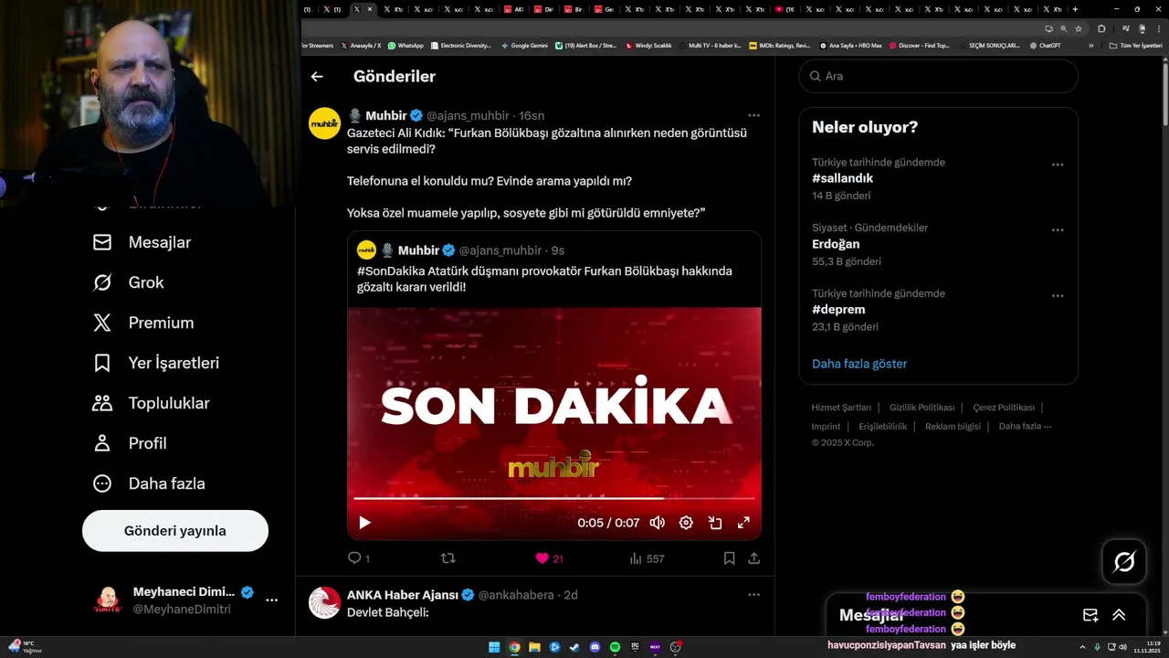The height and width of the screenshot is (658, 1169).
Task: Open ChatGPT bookmark
Action: (1045, 45)
